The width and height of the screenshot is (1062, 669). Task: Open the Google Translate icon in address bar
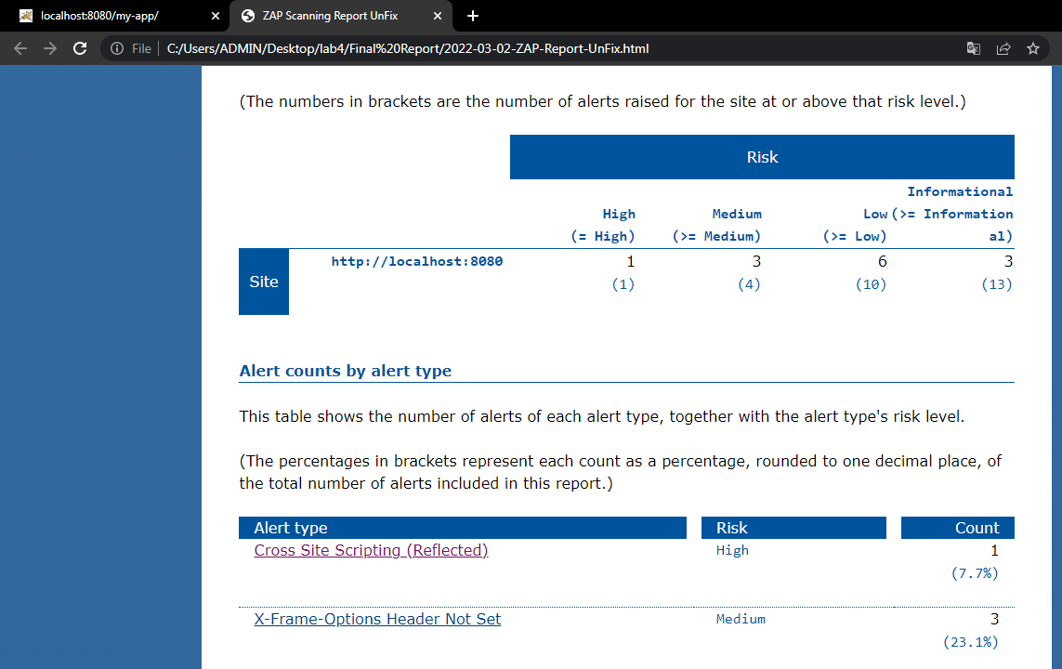click(973, 48)
